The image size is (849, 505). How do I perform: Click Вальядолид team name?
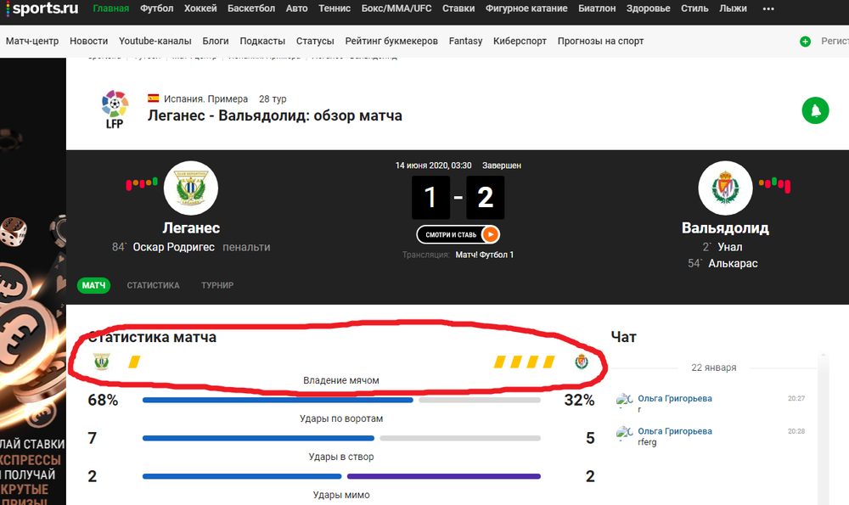tap(725, 227)
